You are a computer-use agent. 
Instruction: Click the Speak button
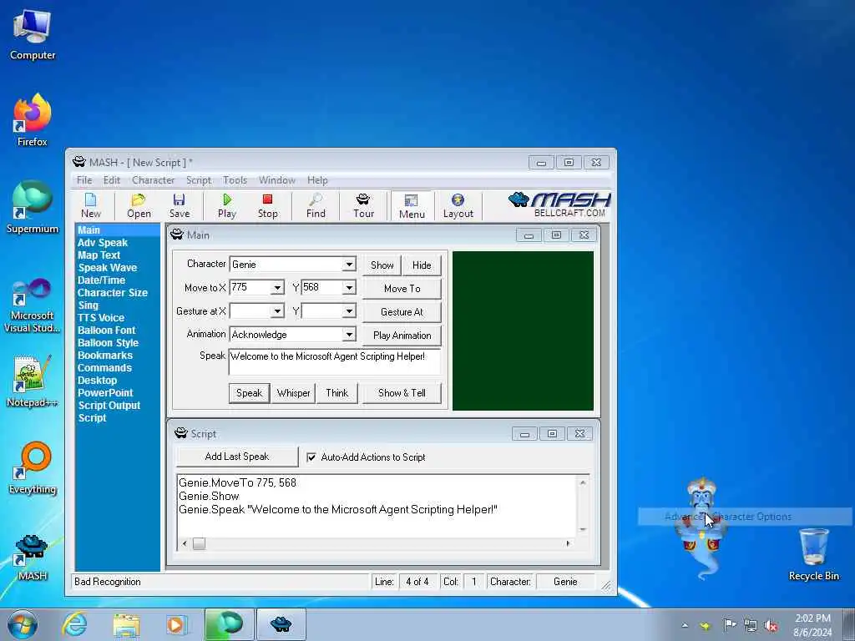(x=249, y=393)
